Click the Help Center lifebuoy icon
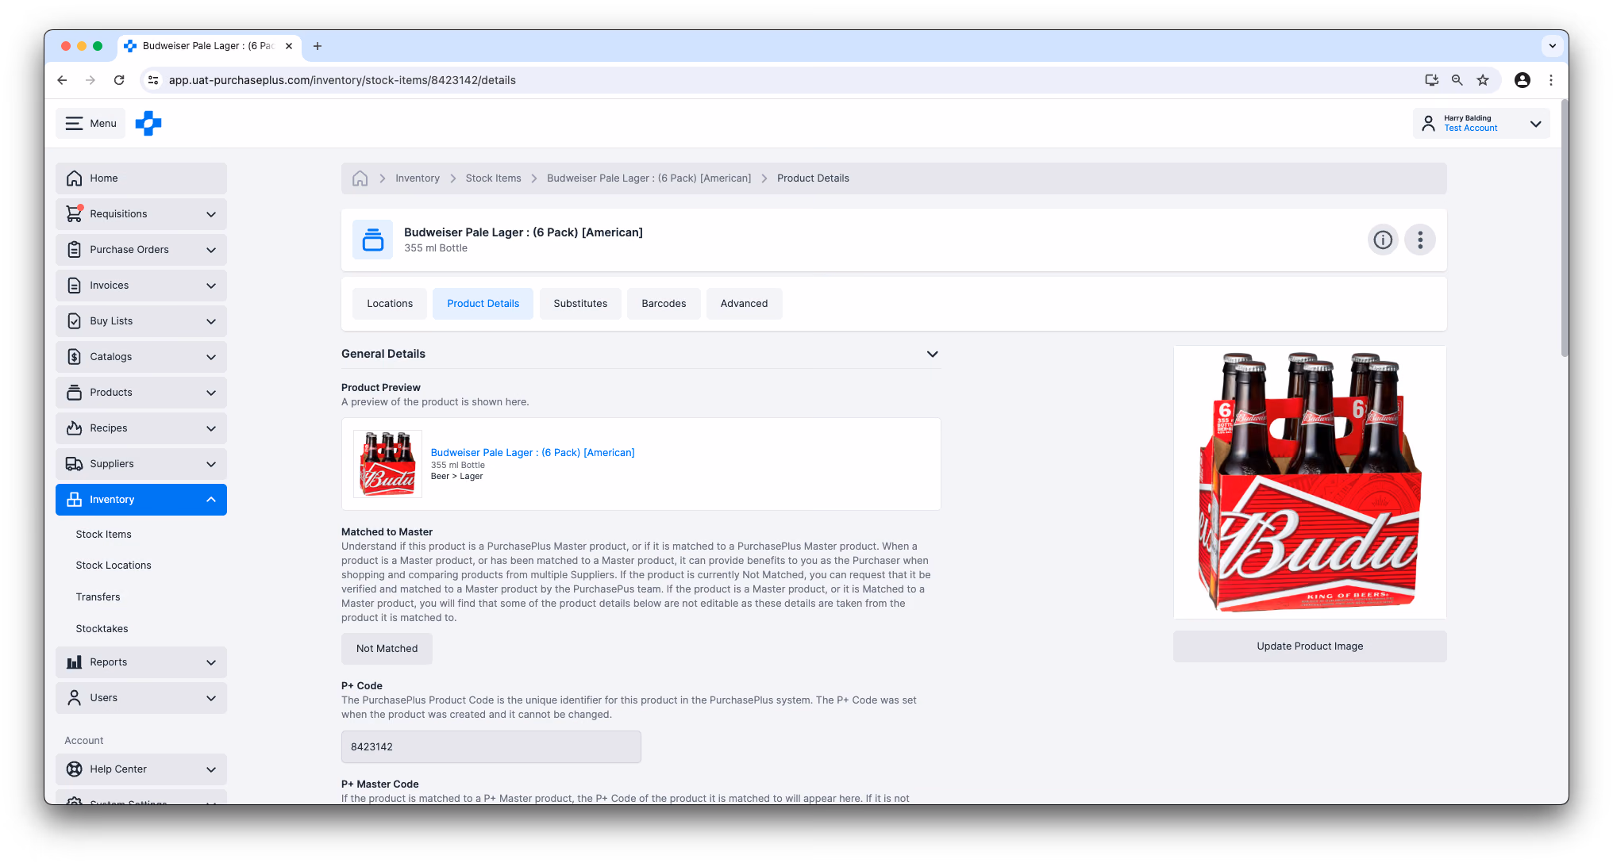The width and height of the screenshot is (1613, 863). [74, 769]
